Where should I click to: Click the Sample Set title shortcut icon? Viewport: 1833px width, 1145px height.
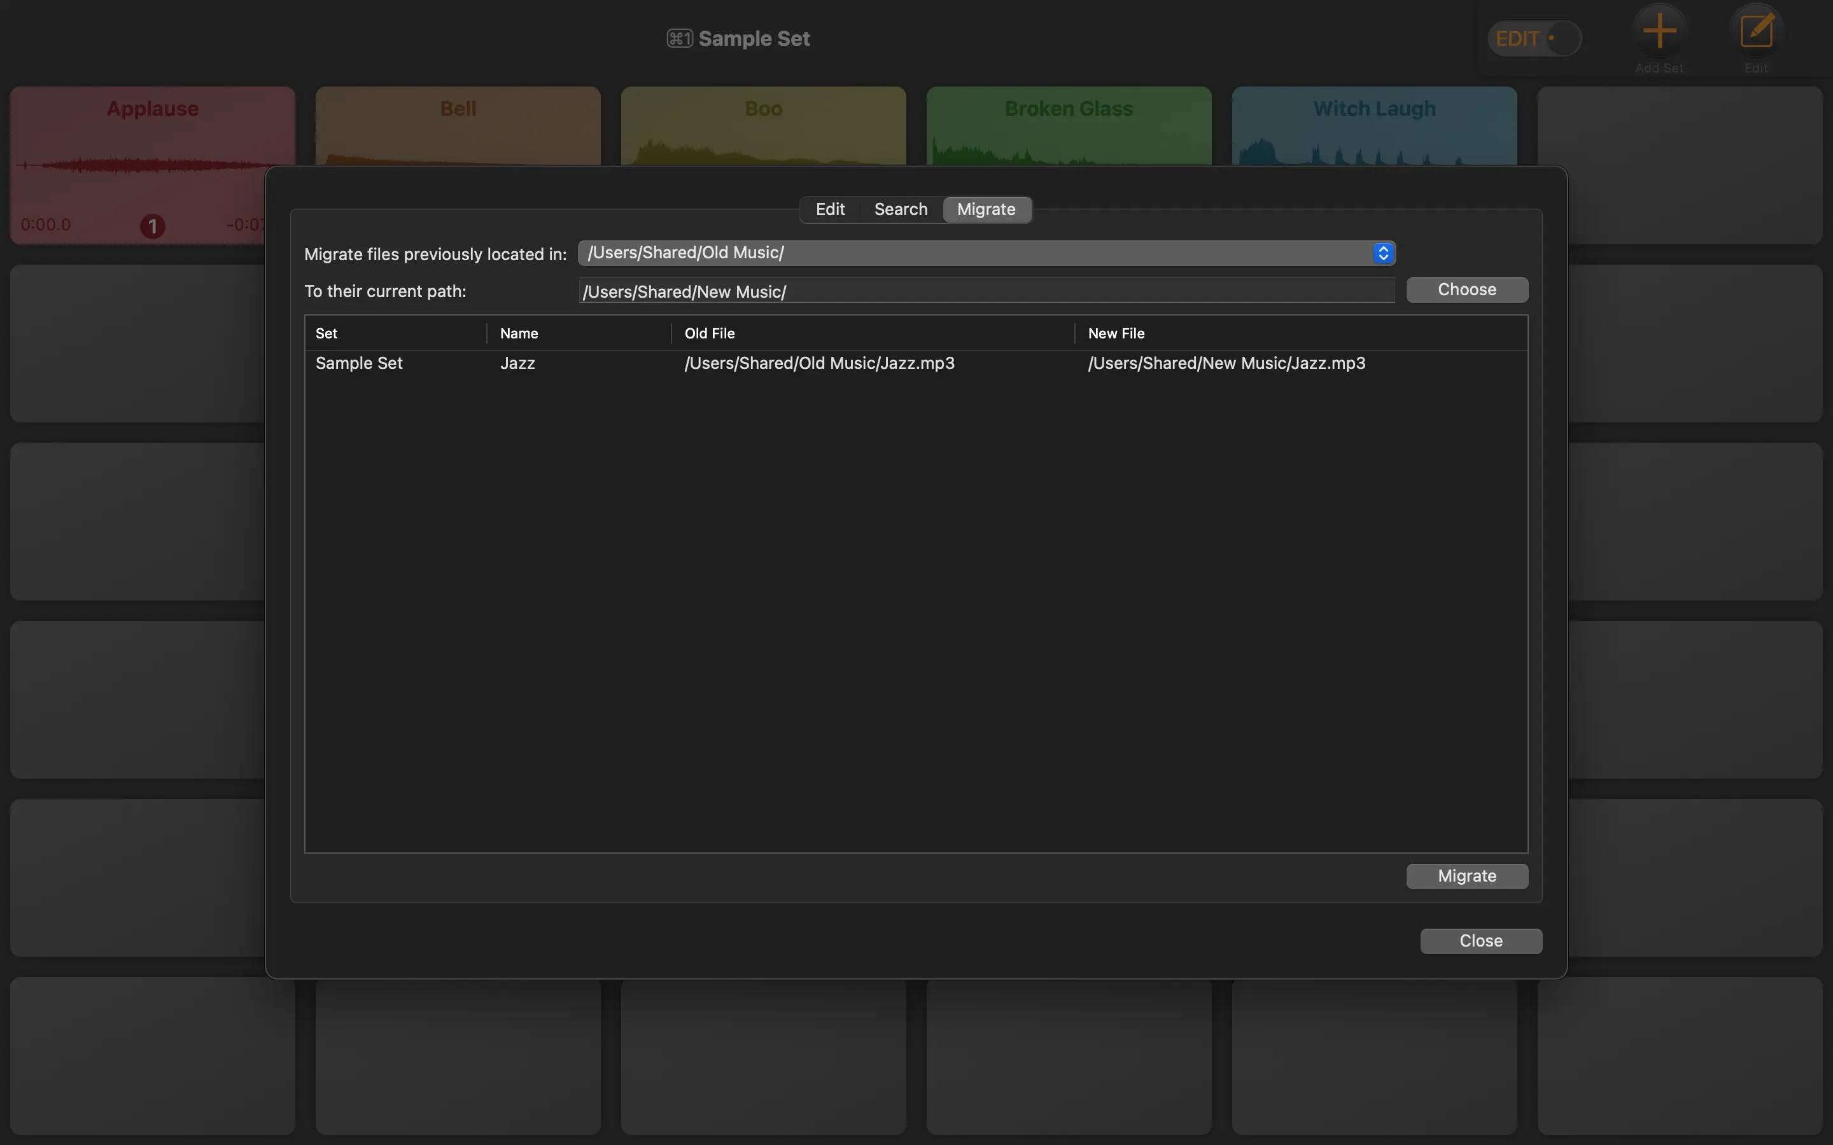[x=680, y=39]
